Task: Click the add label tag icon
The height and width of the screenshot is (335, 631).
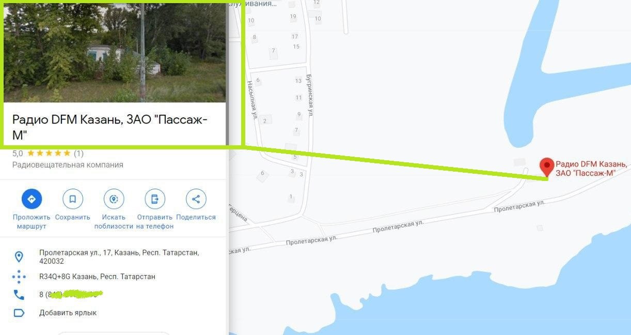Action: pyautogui.click(x=19, y=313)
